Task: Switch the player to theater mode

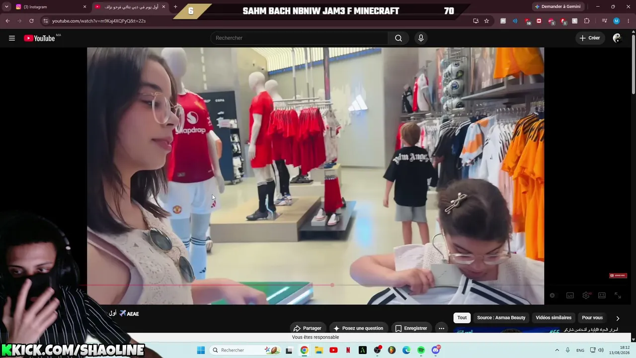Action: coord(602,295)
